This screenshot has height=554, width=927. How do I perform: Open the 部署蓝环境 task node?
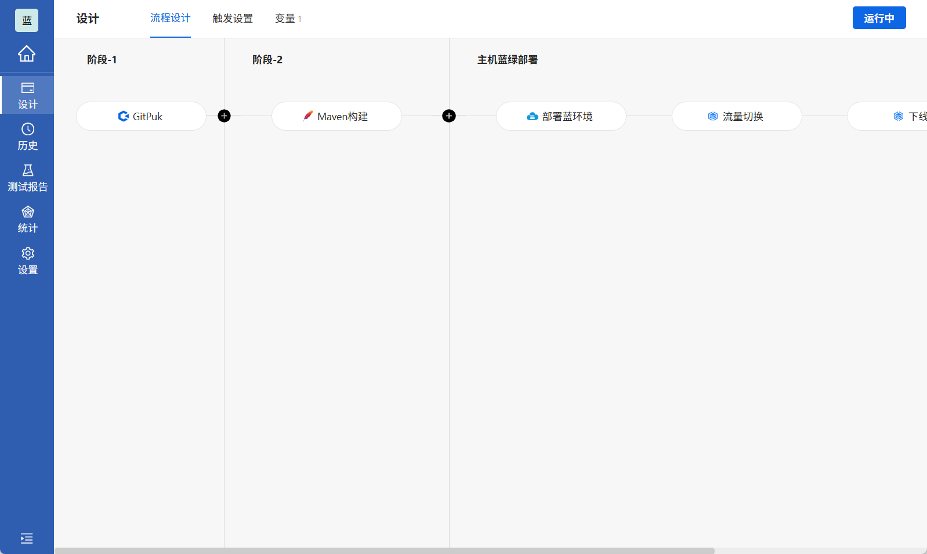[561, 116]
